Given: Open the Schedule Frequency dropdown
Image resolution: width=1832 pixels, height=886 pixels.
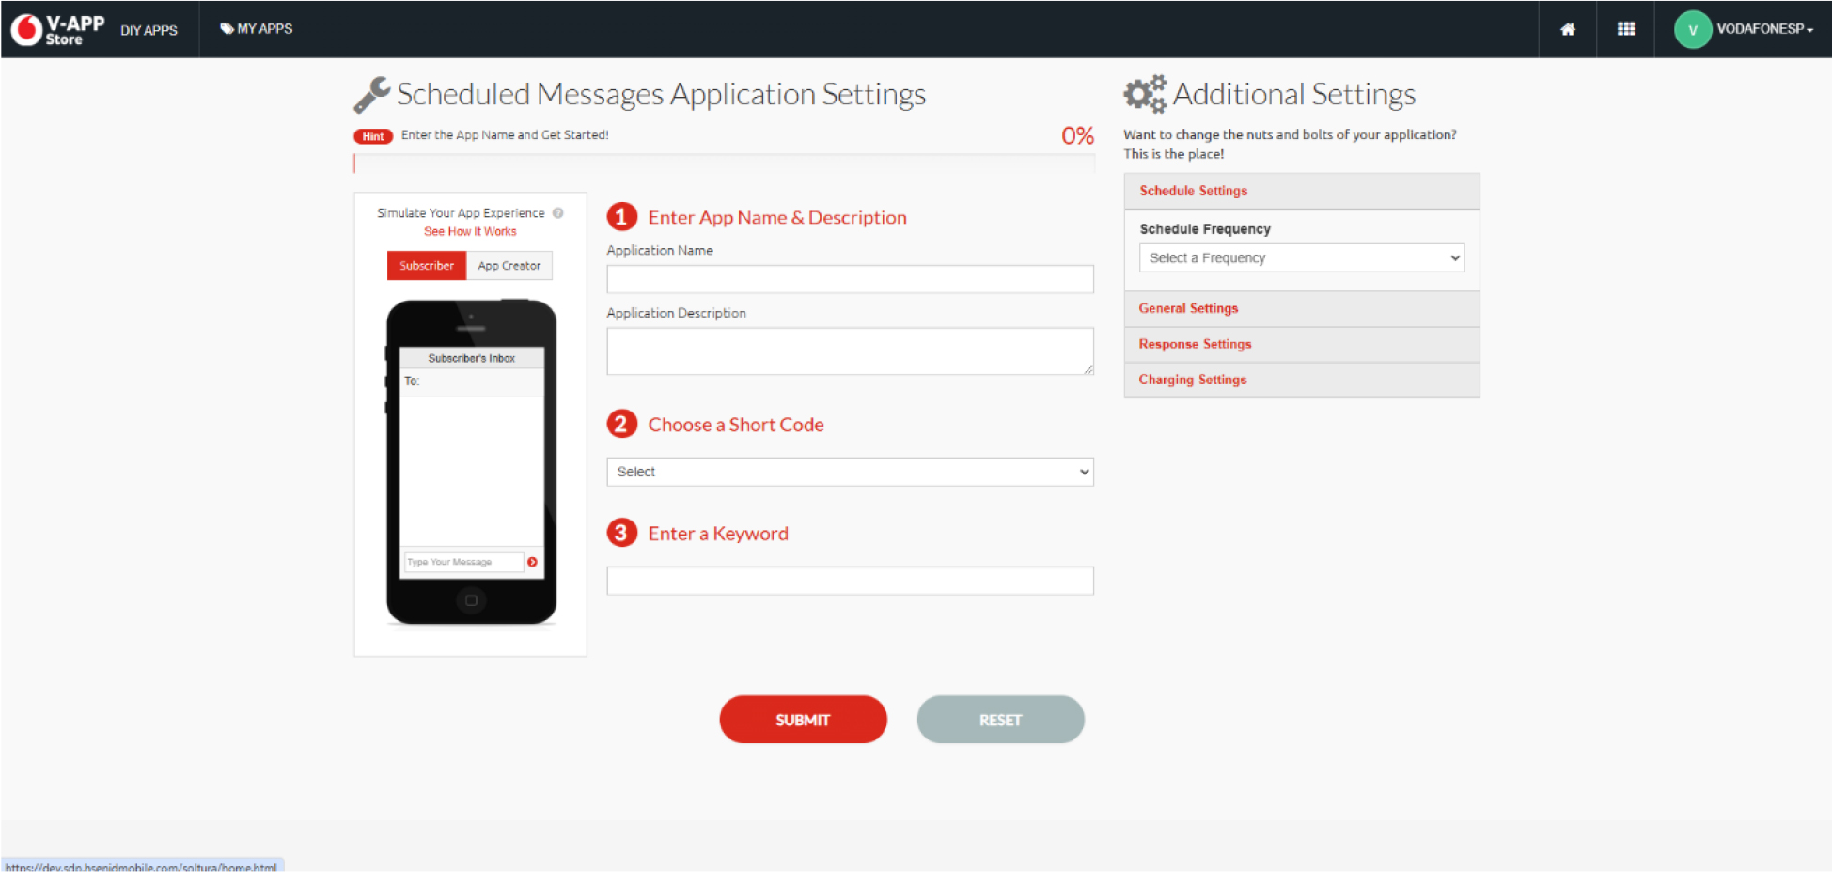Looking at the screenshot, I should tap(1301, 256).
